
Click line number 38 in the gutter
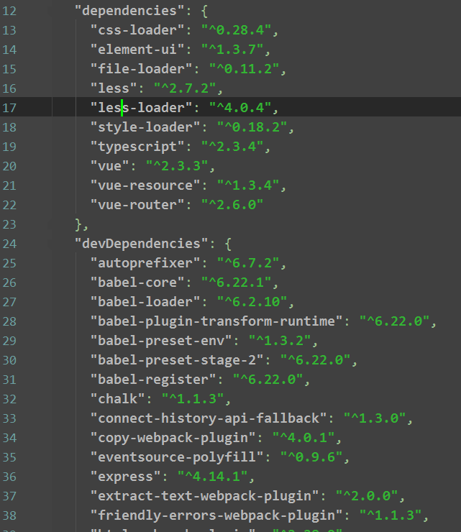click(x=9, y=515)
